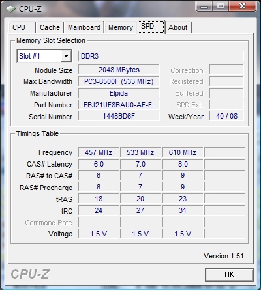
Task: Select CAS# Latency value 6.0
Action: pyautogui.click(x=99, y=164)
